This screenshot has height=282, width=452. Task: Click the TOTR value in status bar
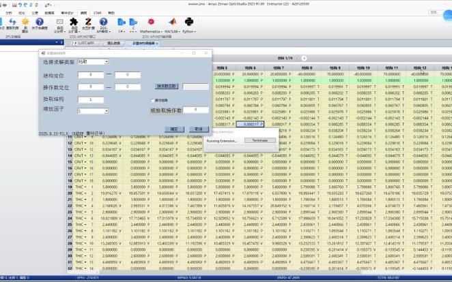(x=389, y=278)
